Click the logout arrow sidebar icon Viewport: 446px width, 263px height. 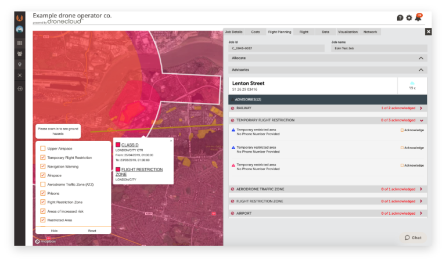click(x=20, y=89)
